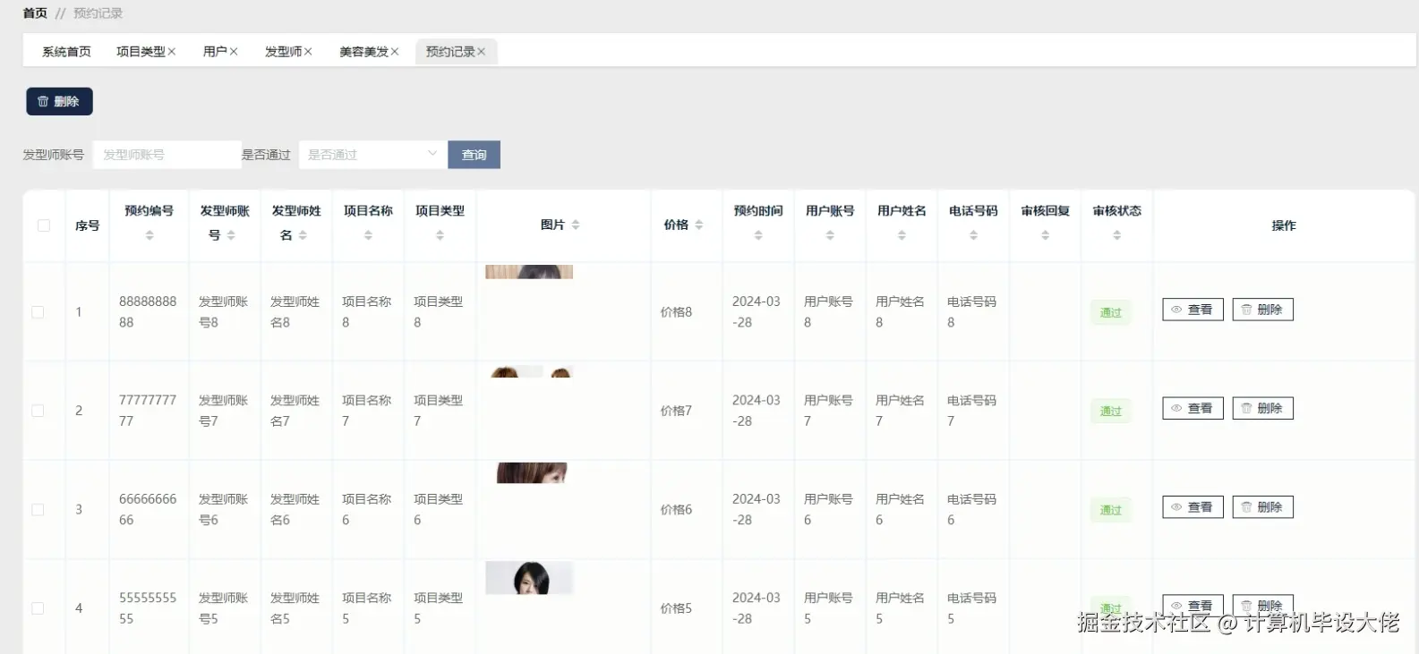Sort by 项目名称 column sort arrows

368,235
